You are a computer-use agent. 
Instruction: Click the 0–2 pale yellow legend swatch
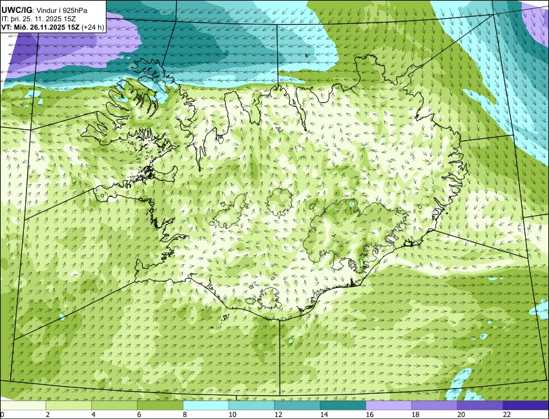(23, 405)
